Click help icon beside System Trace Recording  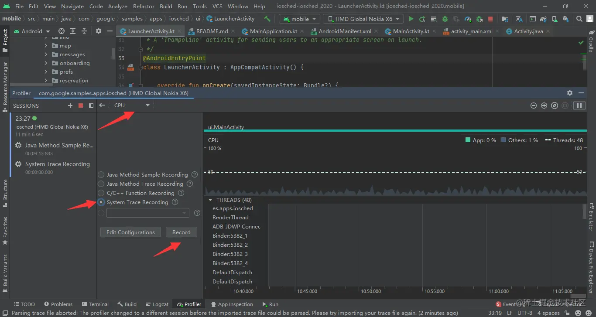(175, 202)
